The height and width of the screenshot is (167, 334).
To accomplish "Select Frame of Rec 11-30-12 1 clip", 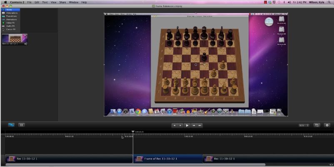I will click(167, 159).
